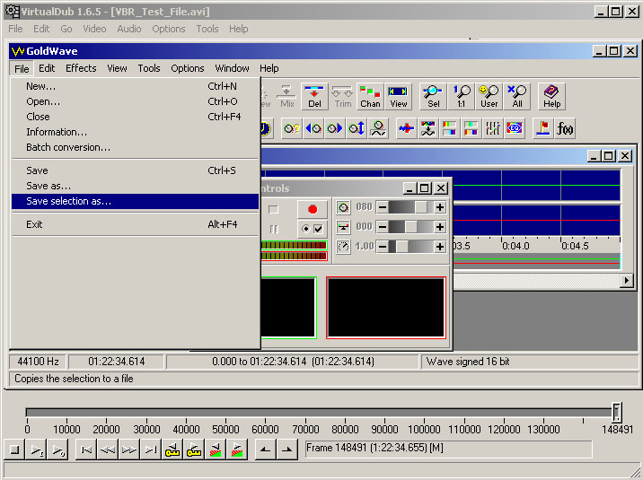Zoom to selection with the Sel icon
Viewport: 643px width, 480px height.
[433, 97]
